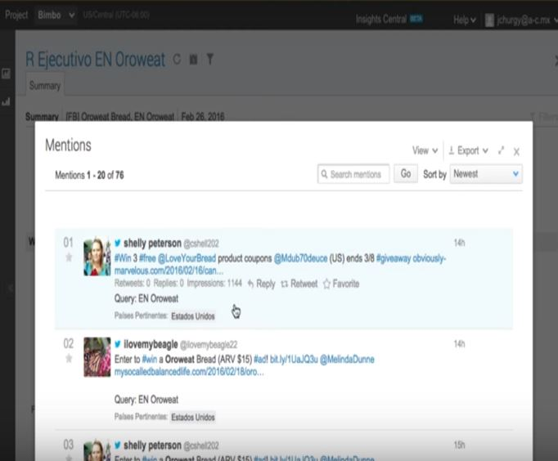Click the @cshell202 handle in mention 01
This screenshot has width=558, height=461.
pos(201,244)
